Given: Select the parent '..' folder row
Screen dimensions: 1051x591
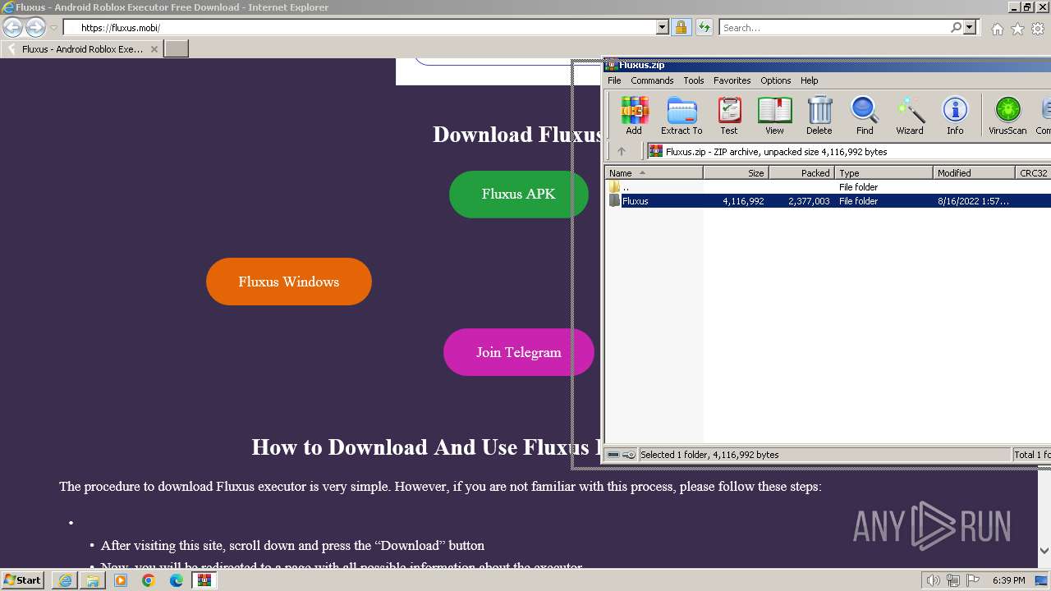Looking at the screenshot, I should pos(829,187).
